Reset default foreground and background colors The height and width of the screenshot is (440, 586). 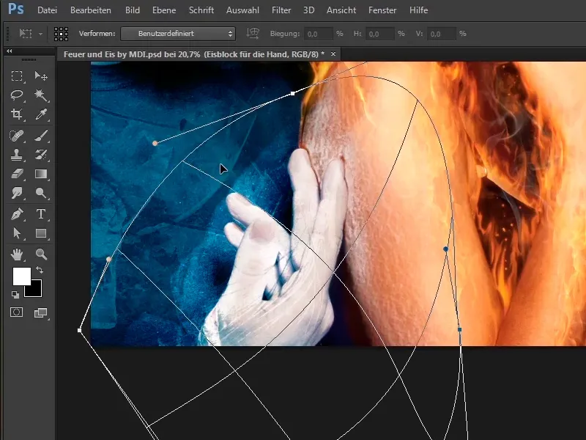tap(15, 295)
